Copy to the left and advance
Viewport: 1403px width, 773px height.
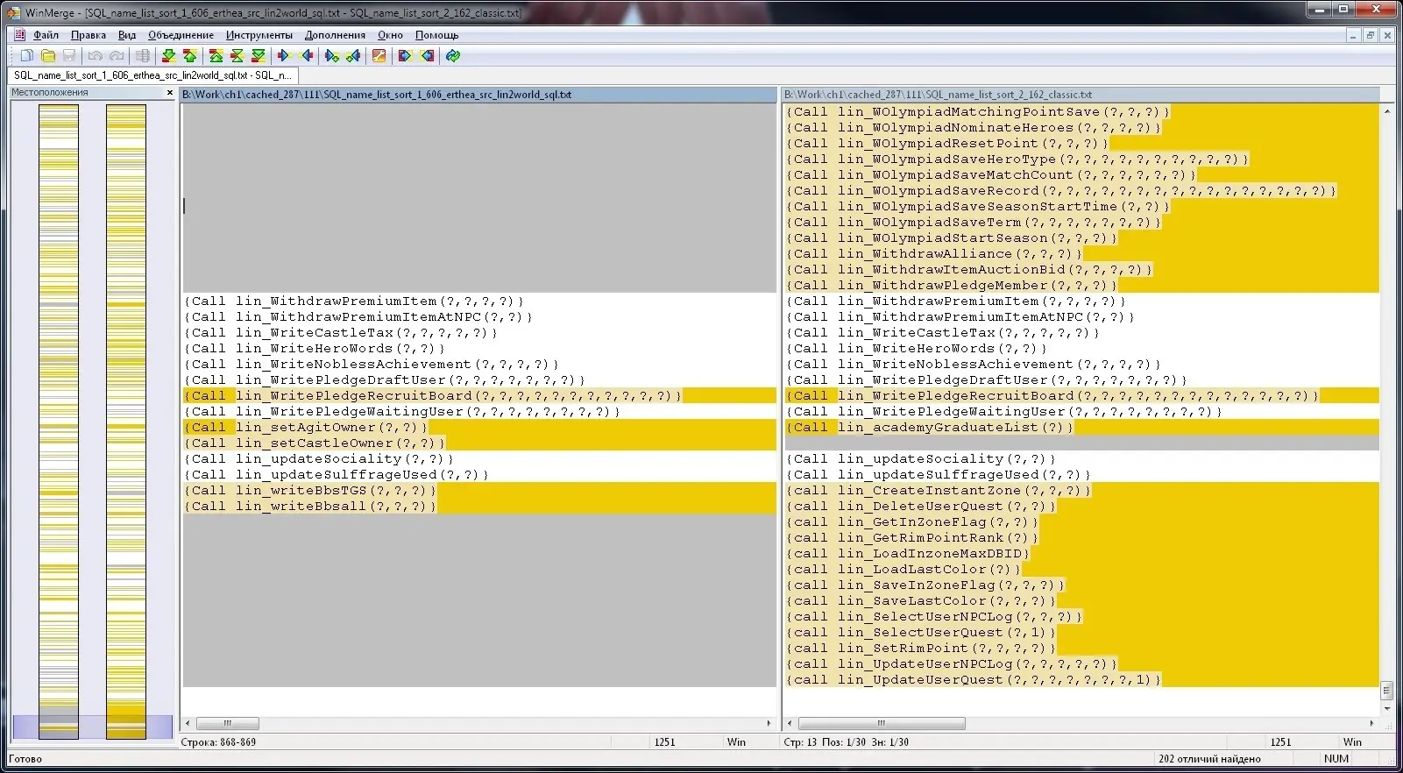point(353,56)
